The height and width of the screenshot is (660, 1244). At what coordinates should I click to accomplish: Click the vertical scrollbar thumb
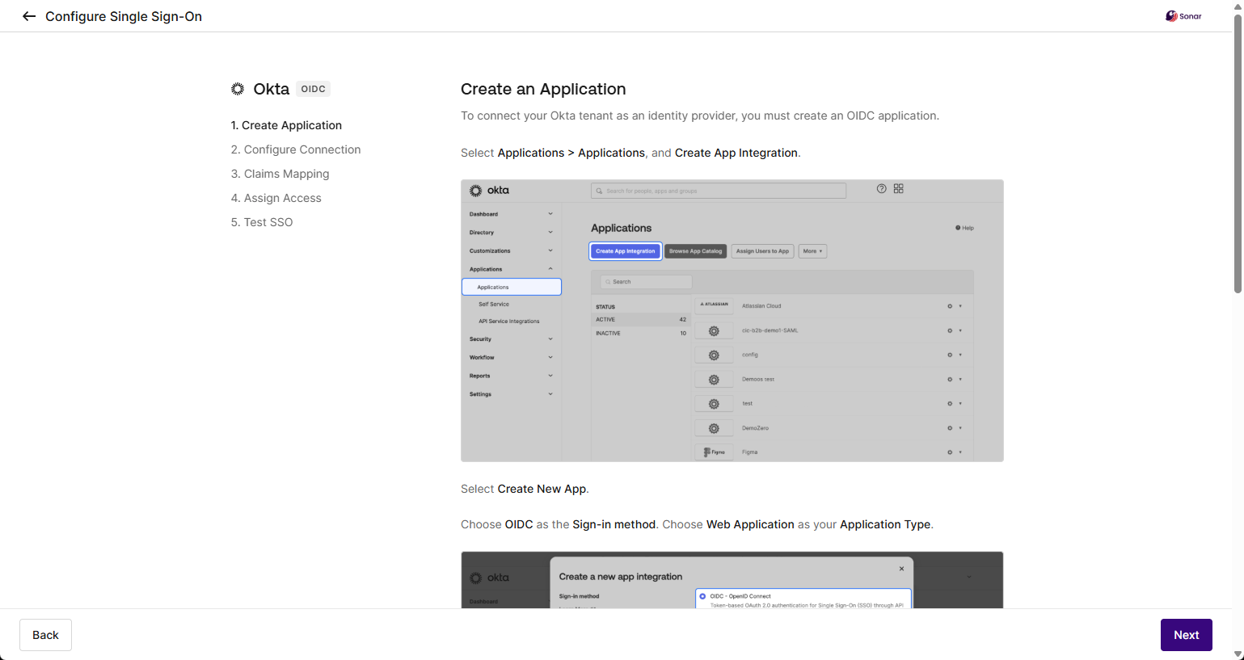[1238, 153]
